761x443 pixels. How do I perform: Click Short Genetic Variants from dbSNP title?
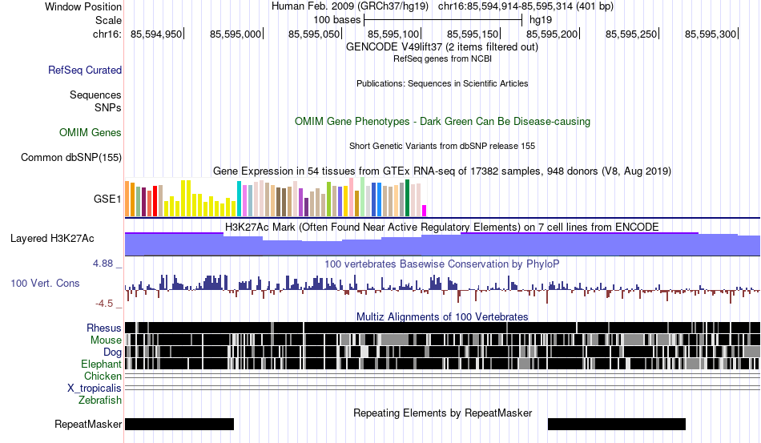click(x=442, y=146)
